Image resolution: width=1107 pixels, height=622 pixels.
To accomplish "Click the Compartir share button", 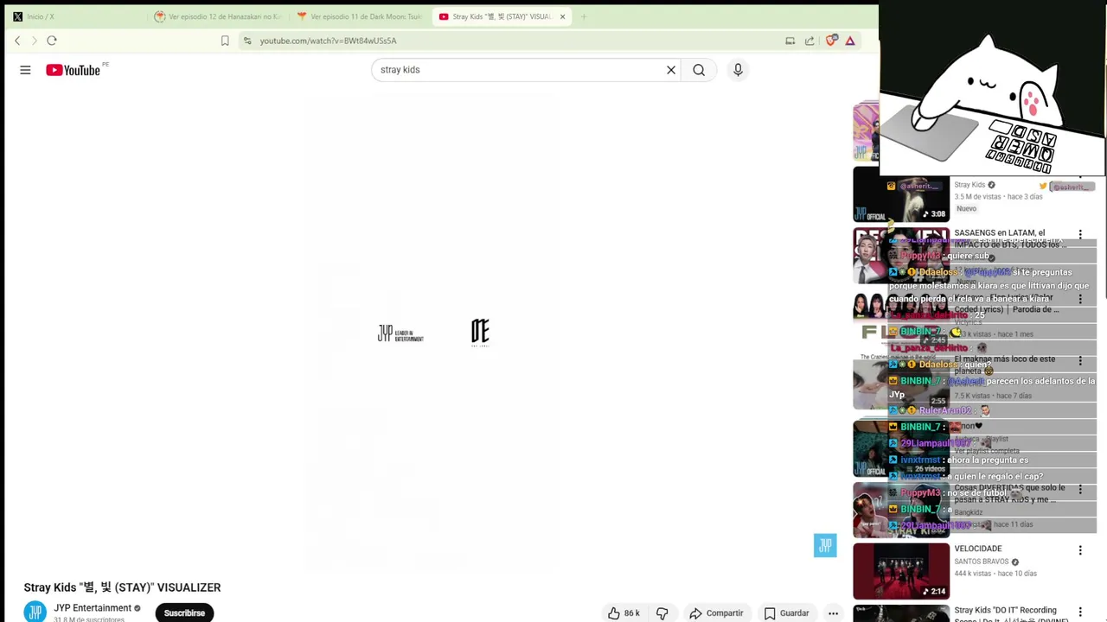I will [x=716, y=613].
